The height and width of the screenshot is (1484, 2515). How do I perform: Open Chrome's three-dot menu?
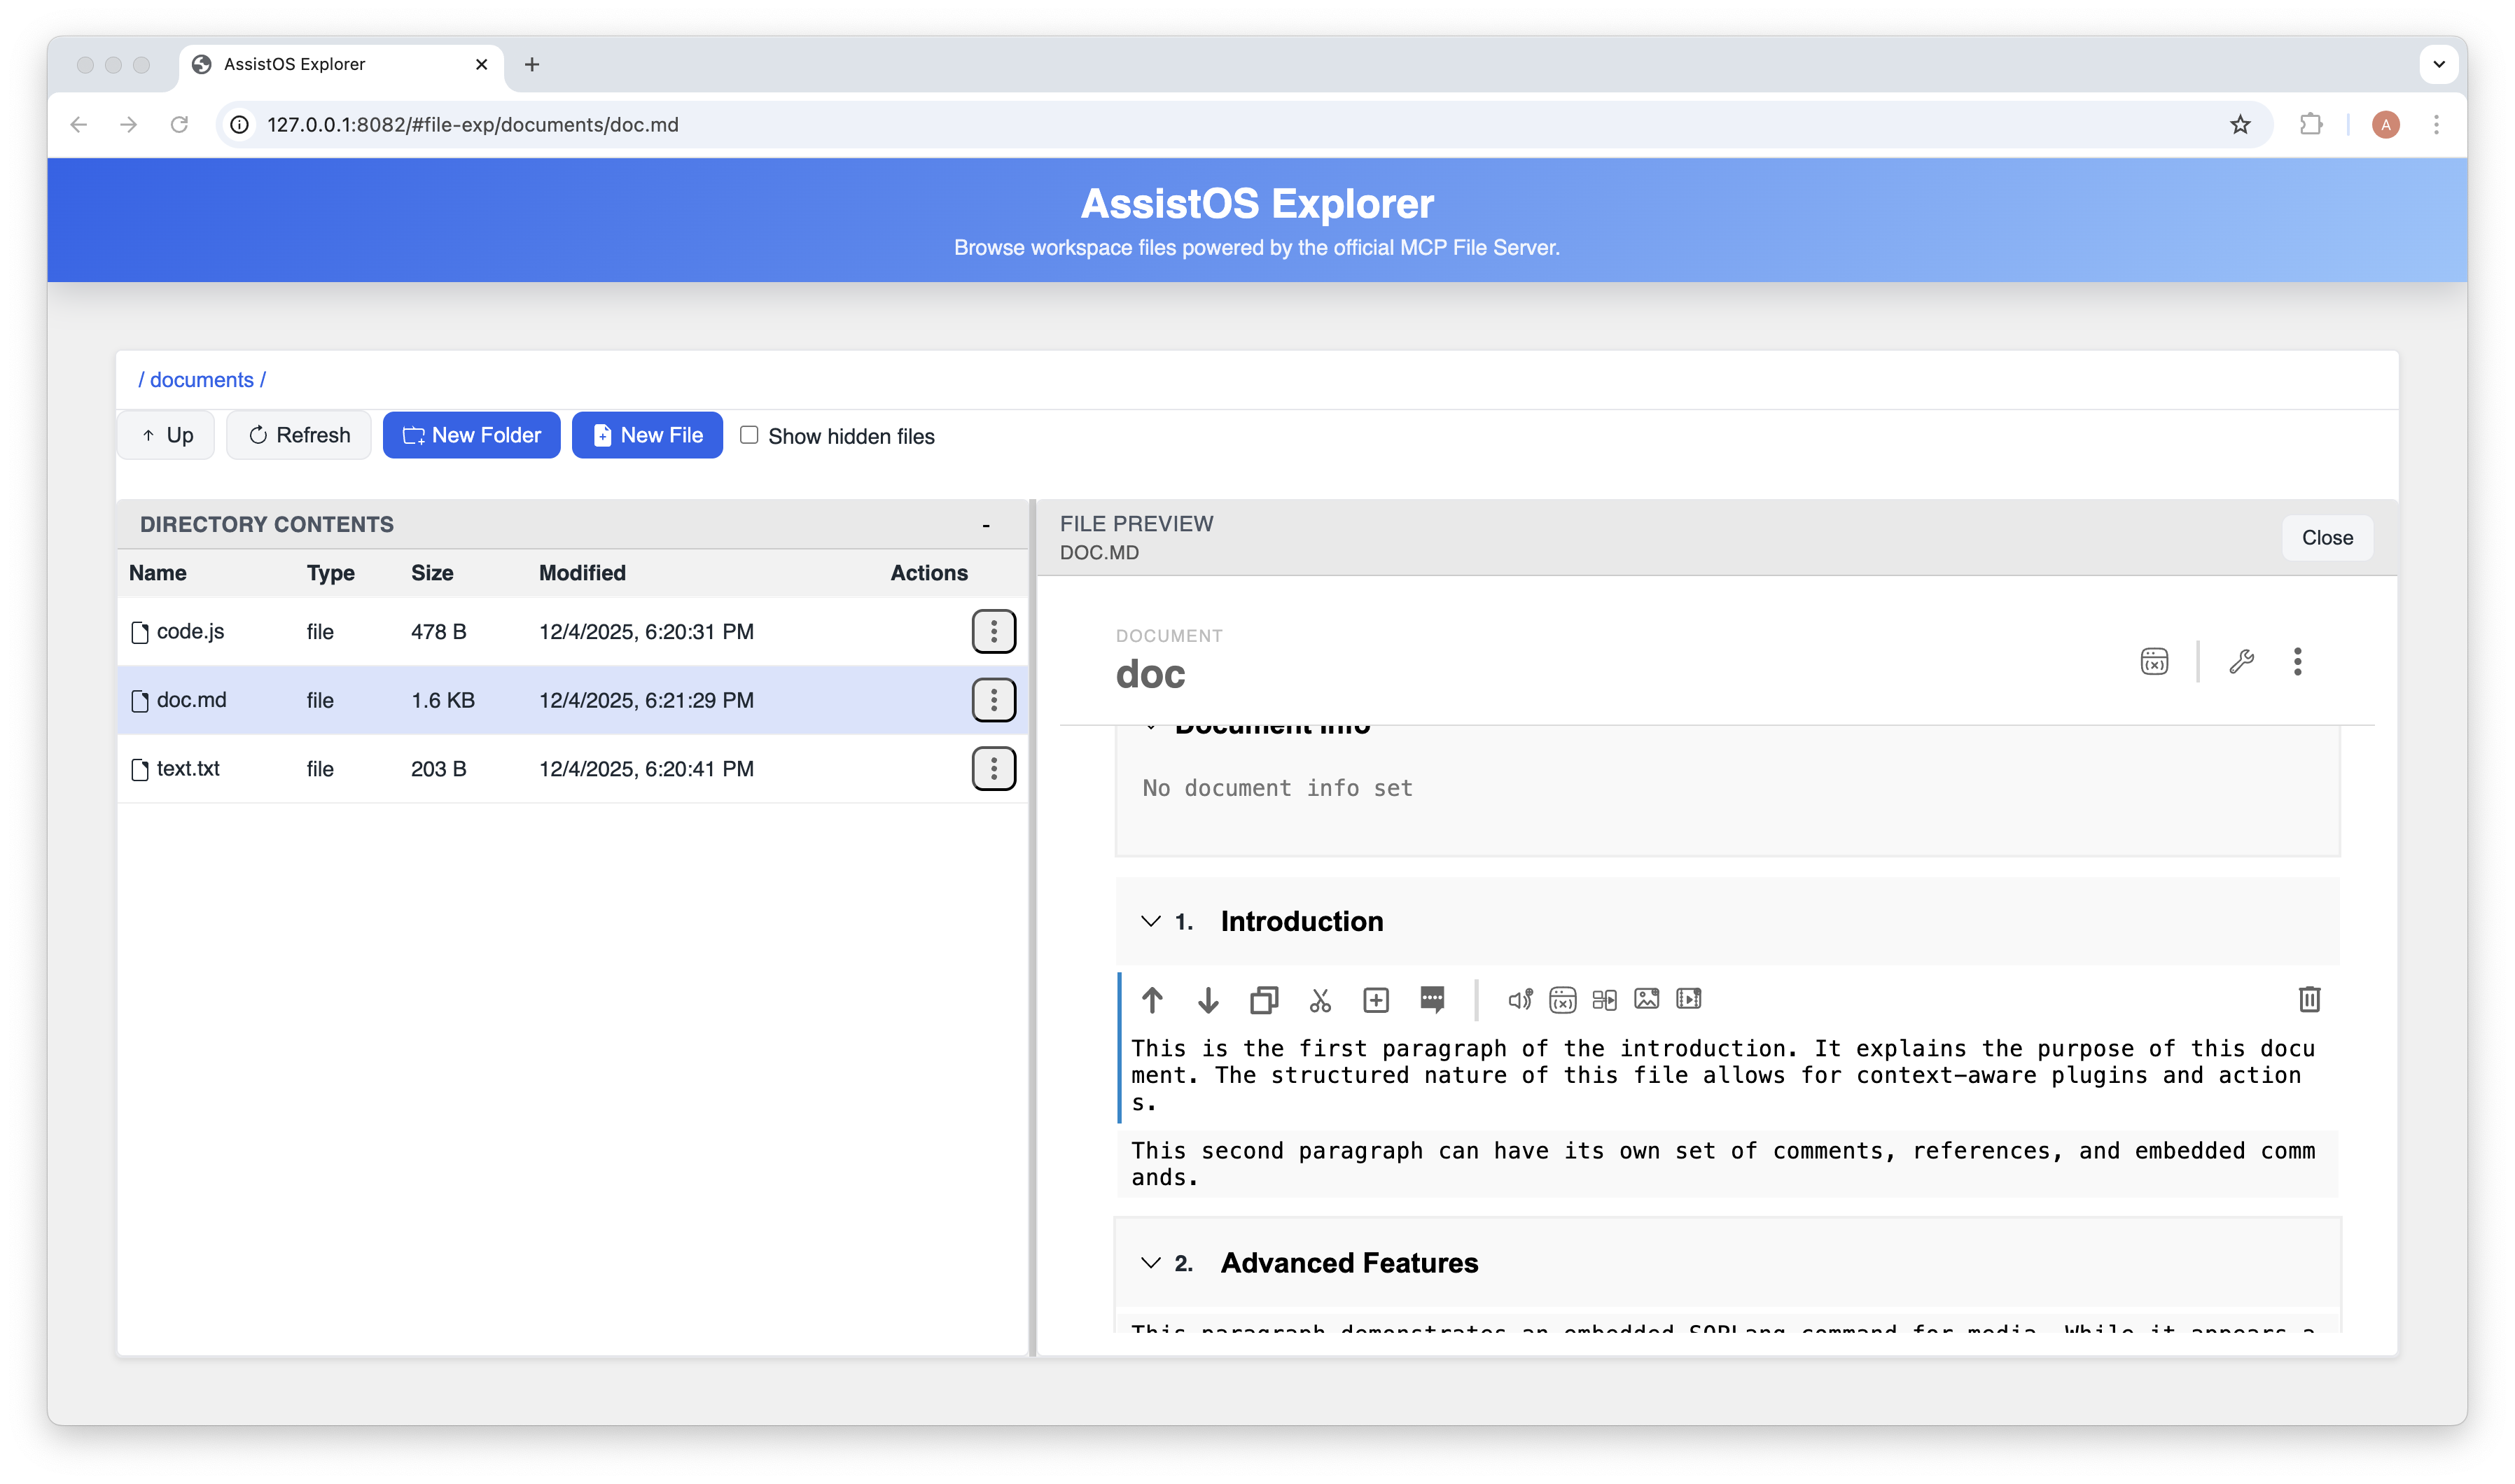2436,124
